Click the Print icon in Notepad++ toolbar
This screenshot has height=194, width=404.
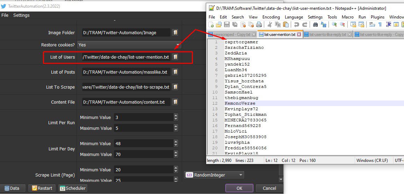(259, 25)
